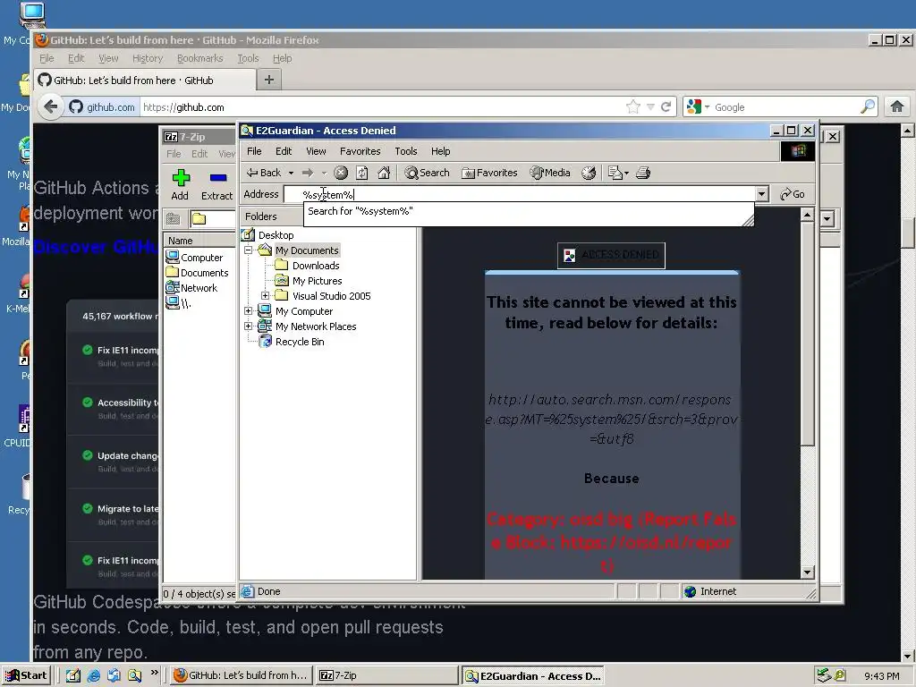This screenshot has width=916, height=687.
Task: Collapse the My Documents tree node
Action: point(249,250)
